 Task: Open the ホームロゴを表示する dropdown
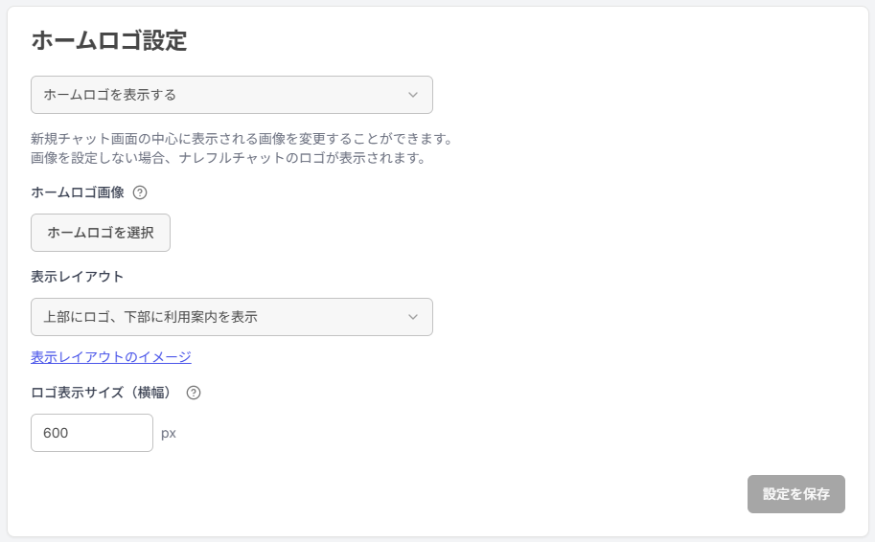click(x=231, y=95)
